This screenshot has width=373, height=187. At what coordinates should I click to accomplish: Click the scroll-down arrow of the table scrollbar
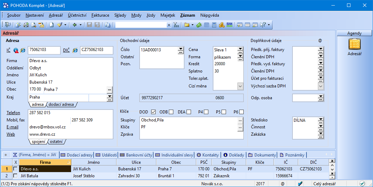click(332, 173)
